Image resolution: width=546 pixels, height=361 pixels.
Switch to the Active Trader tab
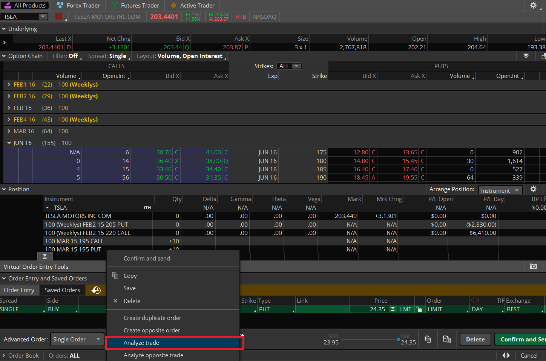tap(192, 5)
